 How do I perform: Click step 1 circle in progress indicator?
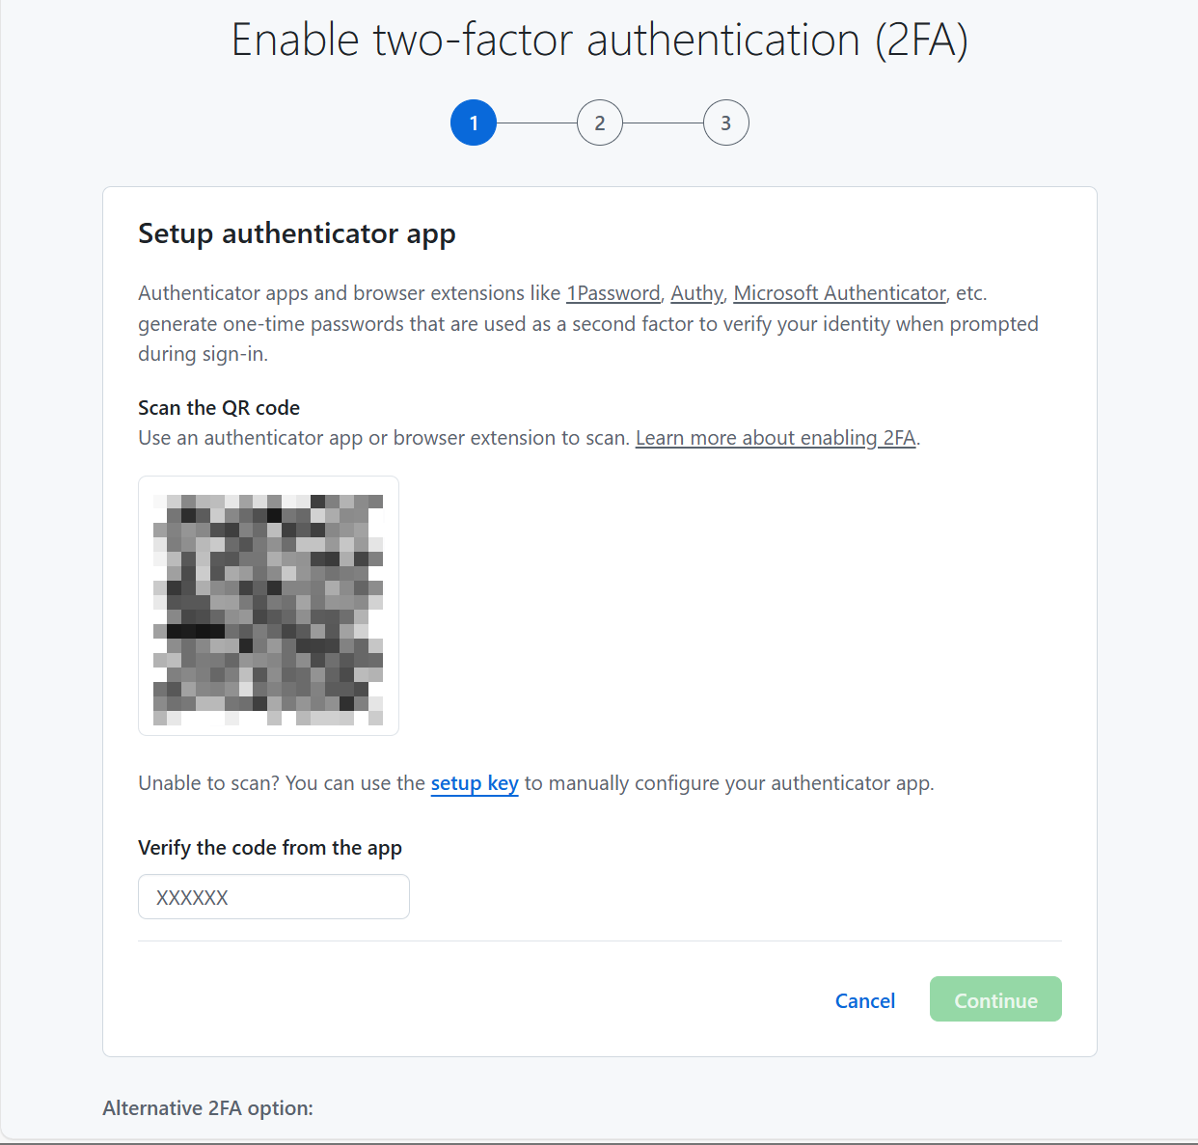click(x=474, y=123)
